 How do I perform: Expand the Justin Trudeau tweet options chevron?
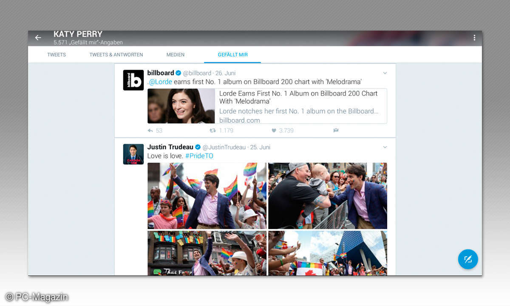click(385, 147)
